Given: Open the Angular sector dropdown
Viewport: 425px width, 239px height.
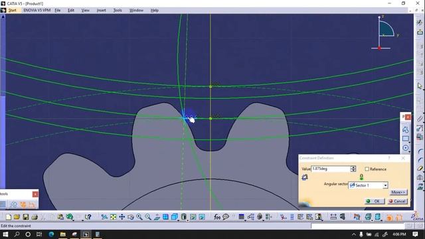Looking at the screenshot, I should pyautogui.click(x=385, y=185).
